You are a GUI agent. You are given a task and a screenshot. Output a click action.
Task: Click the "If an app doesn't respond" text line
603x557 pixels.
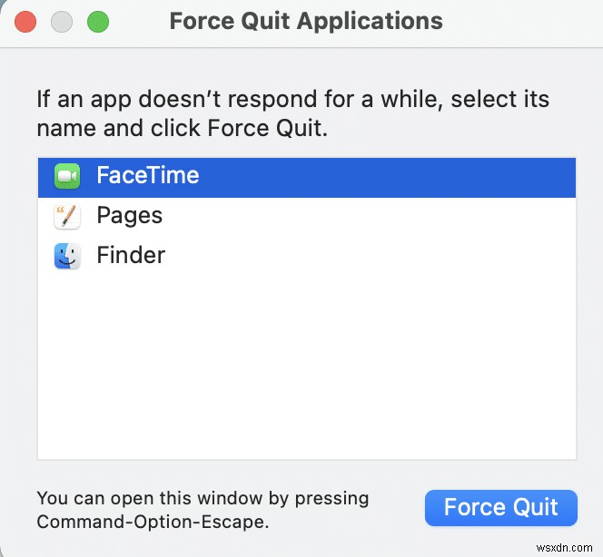pos(292,98)
